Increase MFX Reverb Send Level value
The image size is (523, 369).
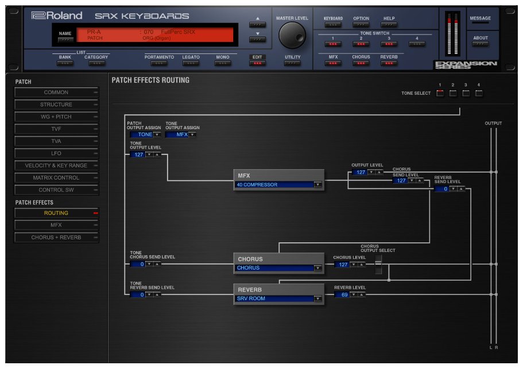tap(461, 189)
